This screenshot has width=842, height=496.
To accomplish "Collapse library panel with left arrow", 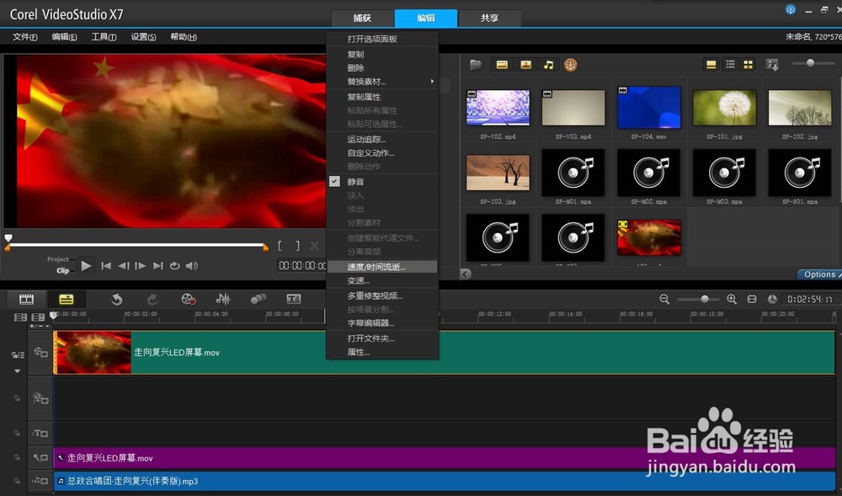I will (x=466, y=274).
